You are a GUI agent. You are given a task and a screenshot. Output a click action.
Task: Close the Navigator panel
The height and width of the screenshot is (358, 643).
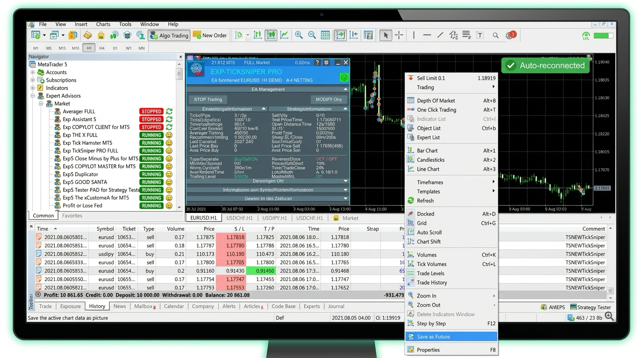(180, 57)
